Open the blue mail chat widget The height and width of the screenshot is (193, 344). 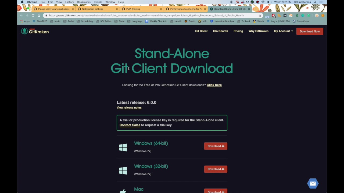click(x=313, y=184)
